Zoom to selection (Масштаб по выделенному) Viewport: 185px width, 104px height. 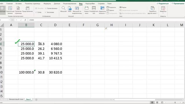77,10
